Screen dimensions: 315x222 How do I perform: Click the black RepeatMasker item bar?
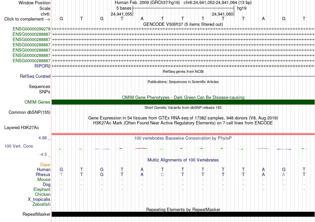pos(183,214)
